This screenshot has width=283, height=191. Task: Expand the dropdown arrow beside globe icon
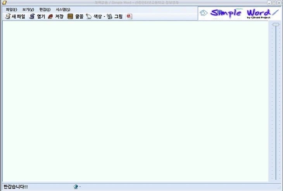[80, 187]
